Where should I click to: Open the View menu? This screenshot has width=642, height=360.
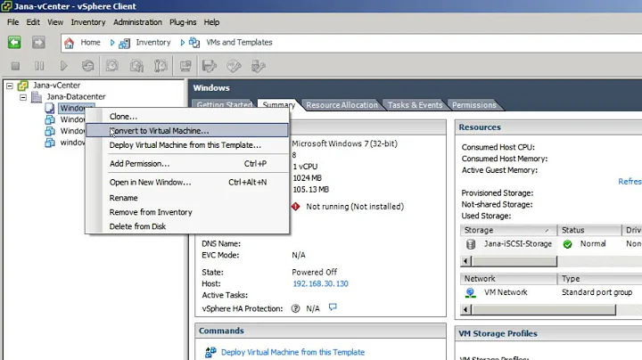(55, 22)
